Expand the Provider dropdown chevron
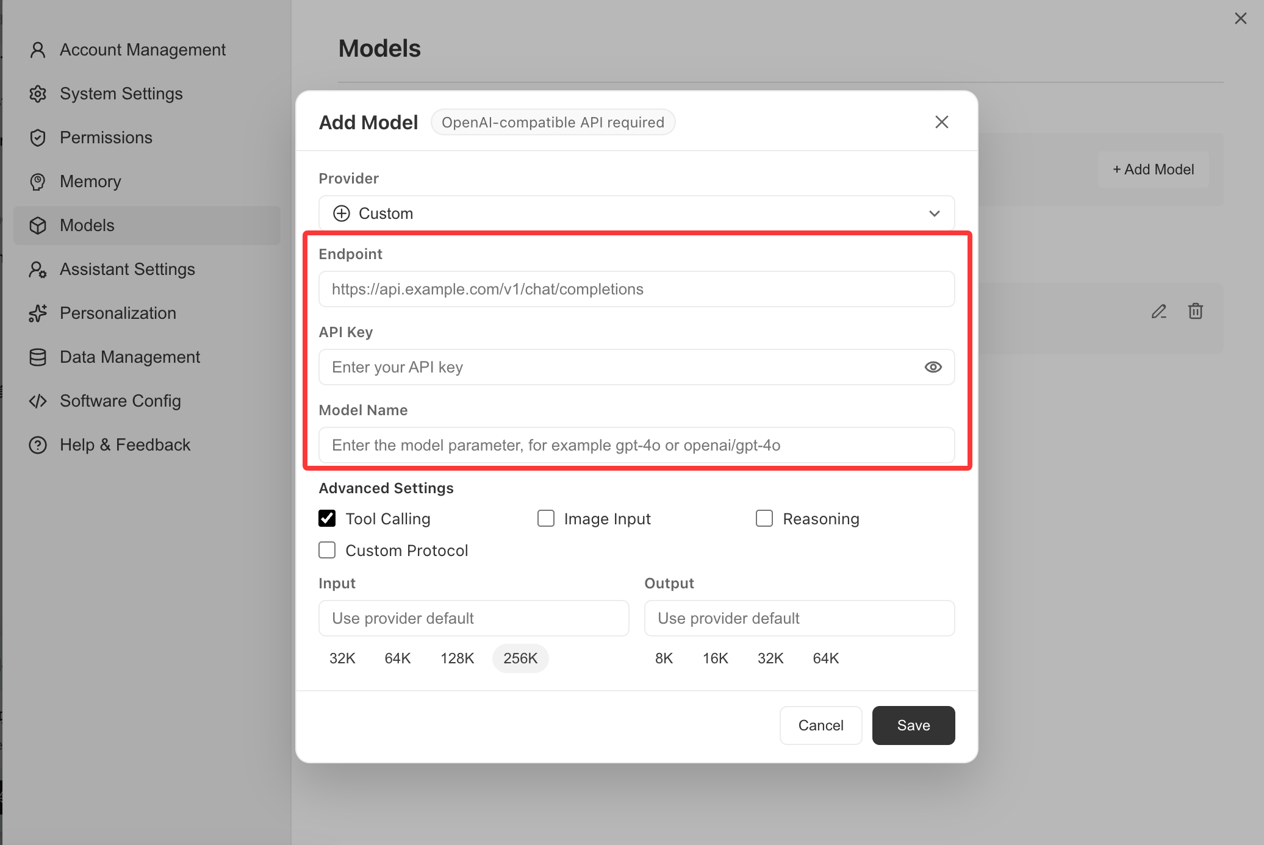 pyautogui.click(x=934, y=213)
